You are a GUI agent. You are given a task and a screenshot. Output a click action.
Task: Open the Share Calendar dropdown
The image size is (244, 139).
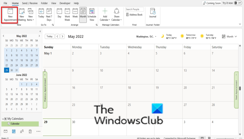116,15
